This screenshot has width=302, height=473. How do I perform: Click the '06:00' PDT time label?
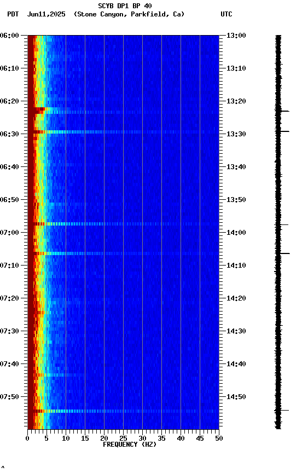[9, 36]
